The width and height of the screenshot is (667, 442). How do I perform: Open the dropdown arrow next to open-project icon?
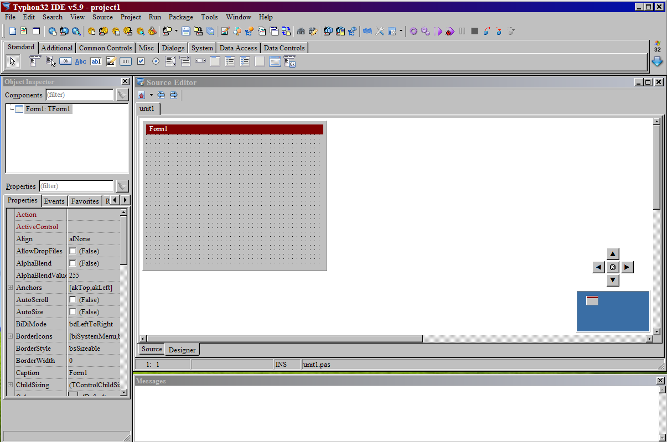(176, 31)
